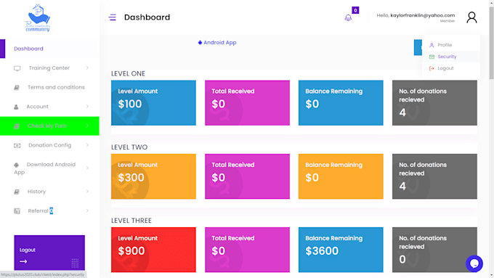Click the LEVEL TWO heading

[x=129, y=147]
